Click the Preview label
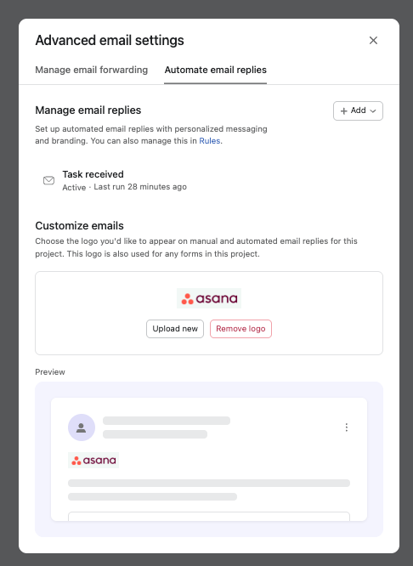The image size is (413, 566). coord(50,371)
